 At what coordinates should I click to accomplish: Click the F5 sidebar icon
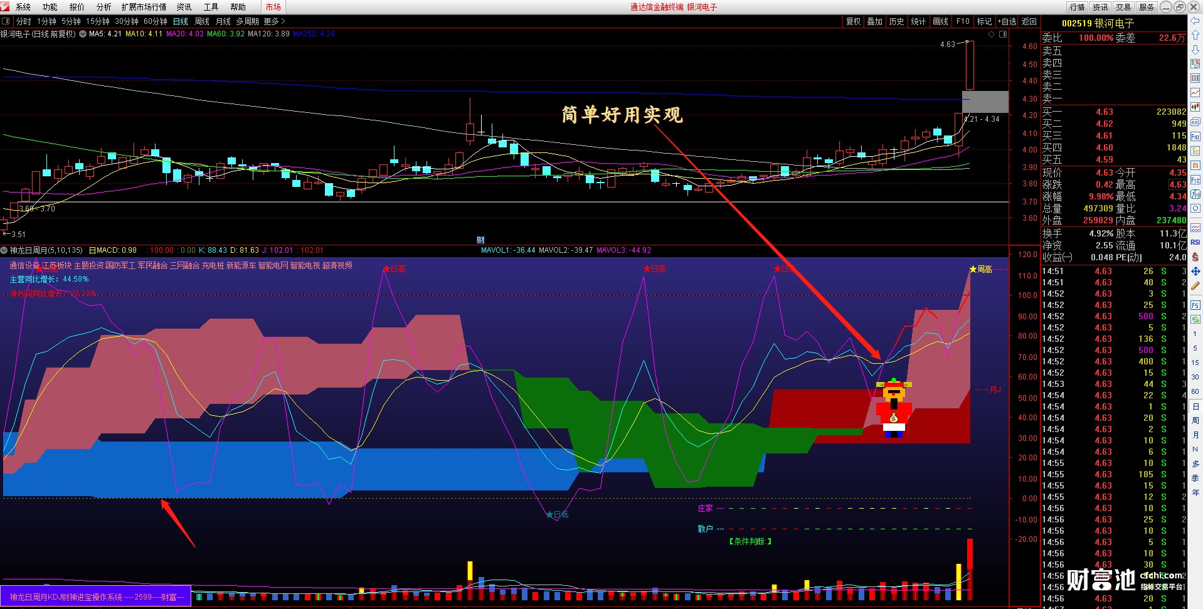pos(1195,305)
